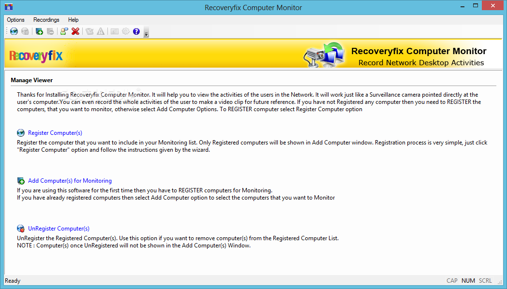This screenshot has height=289, width=507.
Task: Click the greyed settings gear toolbar icon
Action: click(125, 31)
